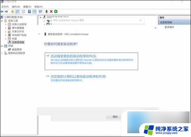Image resolution: width=191 pixels, height=137 pixels.
Task: Click the 共享文件夹 folder icon
Action: pyautogui.click(x=9, y=31)
